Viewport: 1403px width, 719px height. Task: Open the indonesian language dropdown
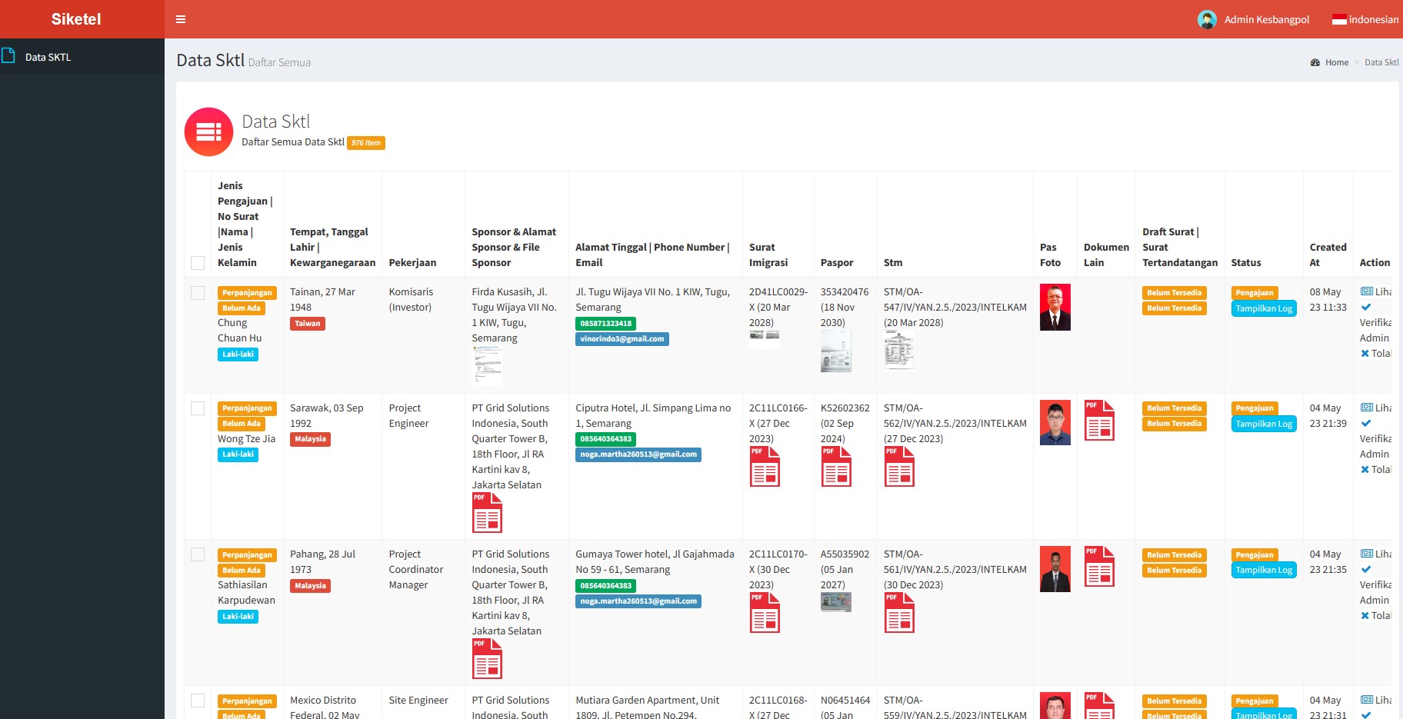click(x=1365, y=20)
